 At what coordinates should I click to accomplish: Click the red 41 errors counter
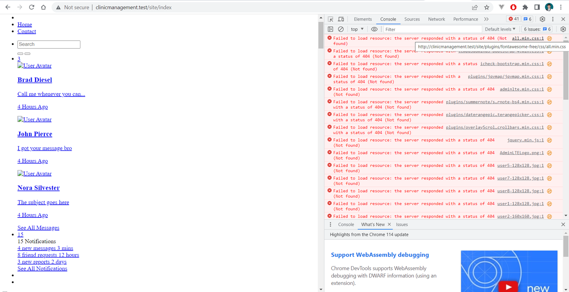pyautogui.click(x=514, y=19)
